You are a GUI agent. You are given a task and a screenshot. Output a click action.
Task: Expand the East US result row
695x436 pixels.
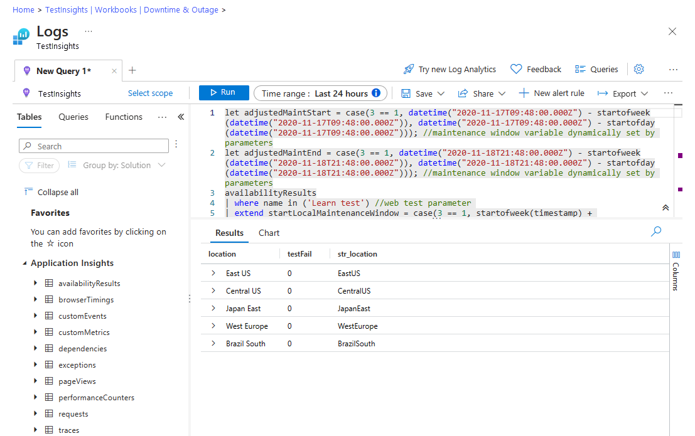pos(213,274)
